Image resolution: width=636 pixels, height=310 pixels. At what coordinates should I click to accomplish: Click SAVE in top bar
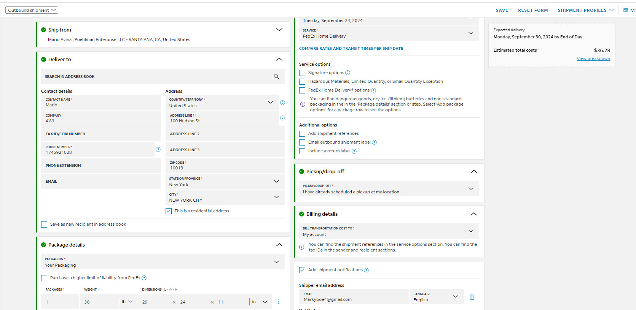pos(502,10)
